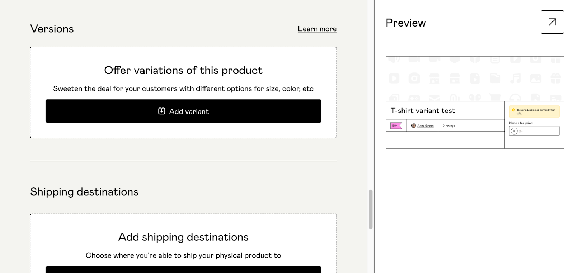Click the game controller placeholder icon
This screenshot has width=574, height=273.
(414, 98)
